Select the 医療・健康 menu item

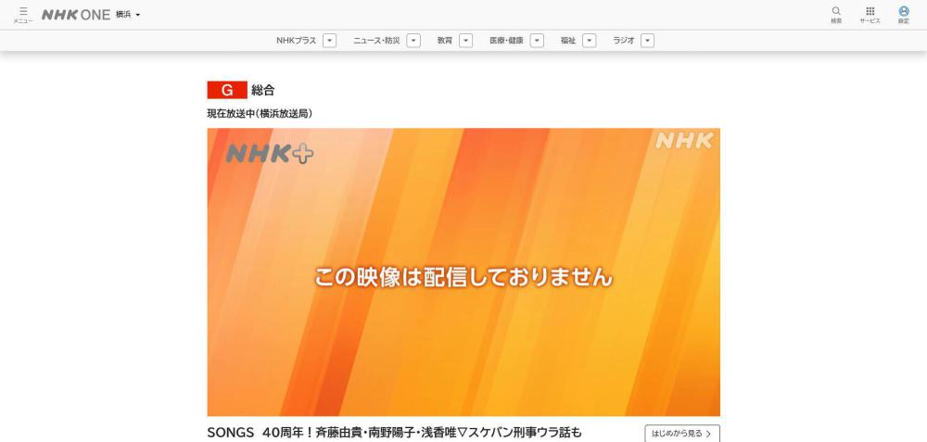coord(506,41)
